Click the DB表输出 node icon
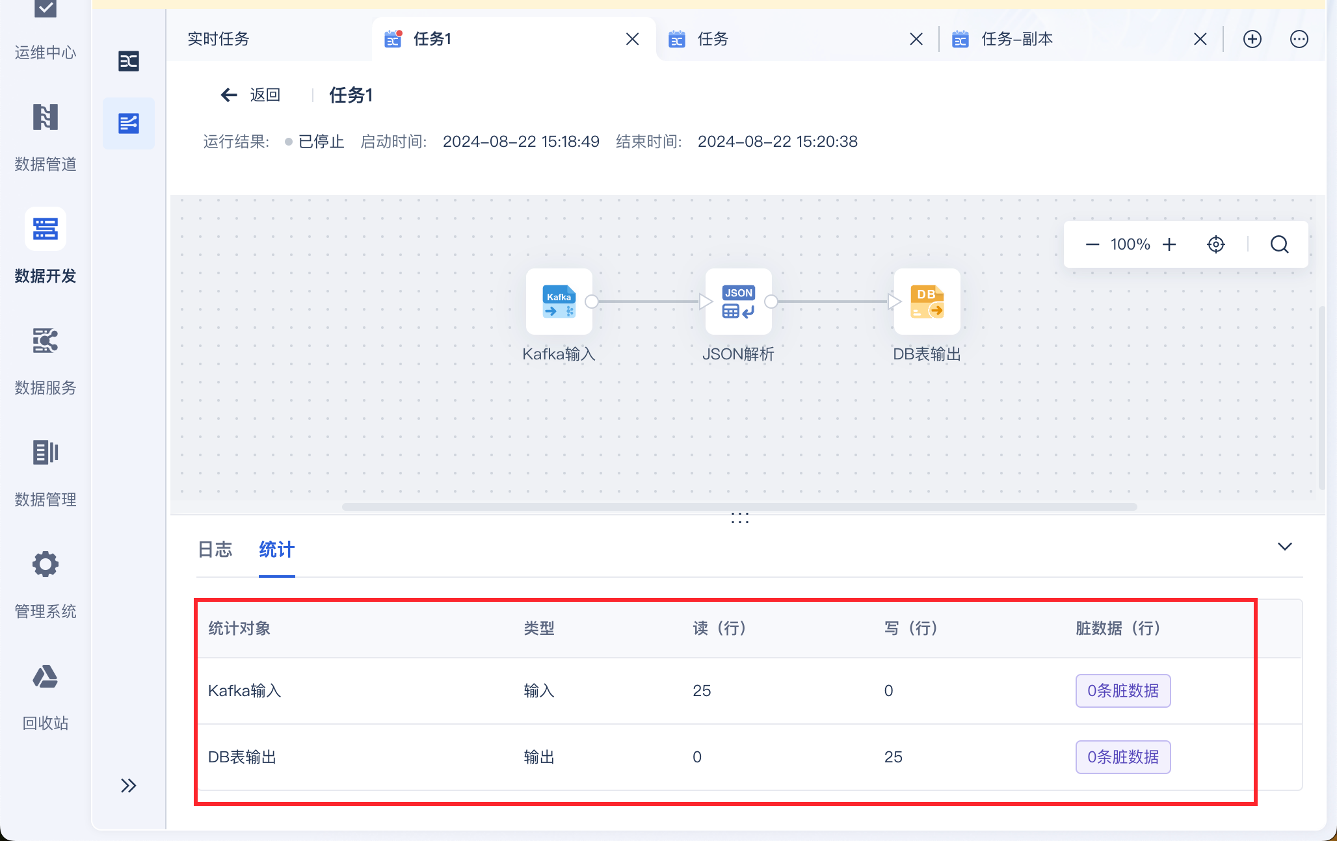Image resolution: width=1337 pixels, height=841 pixels. (927, 302)
